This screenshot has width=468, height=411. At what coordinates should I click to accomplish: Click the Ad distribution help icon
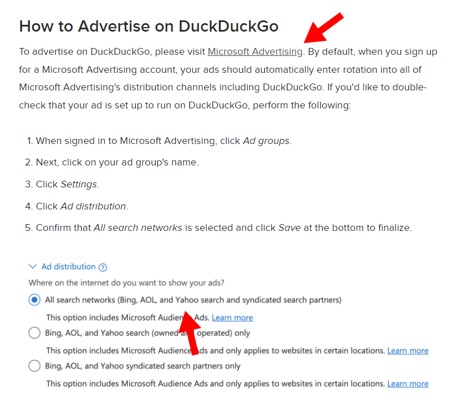103,267
